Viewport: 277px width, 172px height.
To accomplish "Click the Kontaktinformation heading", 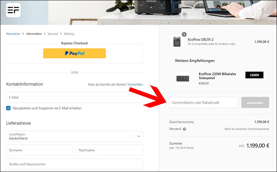I will click(x=25, y=84).
